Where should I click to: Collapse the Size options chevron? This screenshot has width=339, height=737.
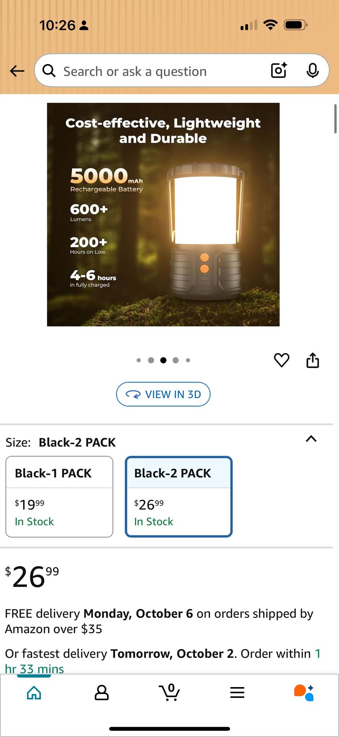[311, 439]
